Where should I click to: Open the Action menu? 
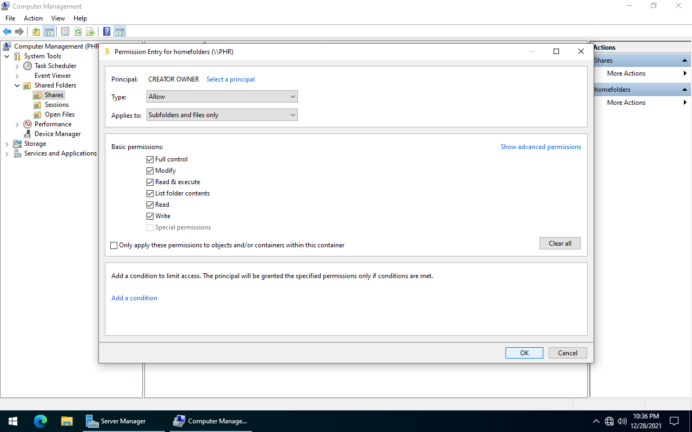33,18
